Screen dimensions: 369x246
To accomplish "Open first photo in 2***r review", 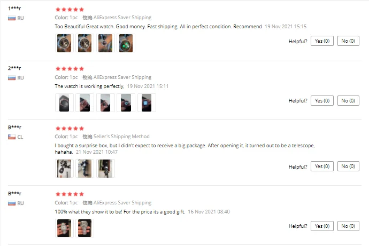I will click(64, 103).
